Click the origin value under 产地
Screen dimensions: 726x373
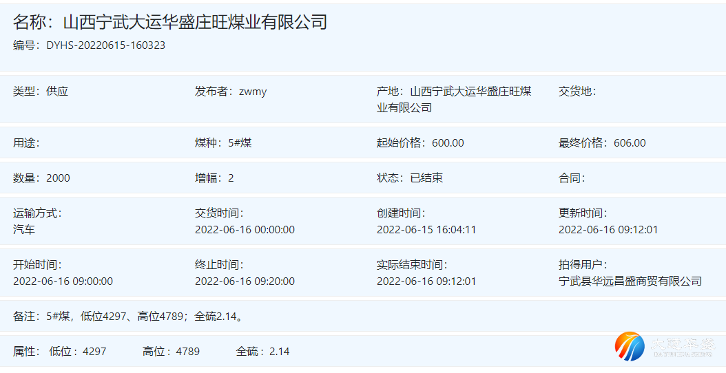(x=470, y=92)
